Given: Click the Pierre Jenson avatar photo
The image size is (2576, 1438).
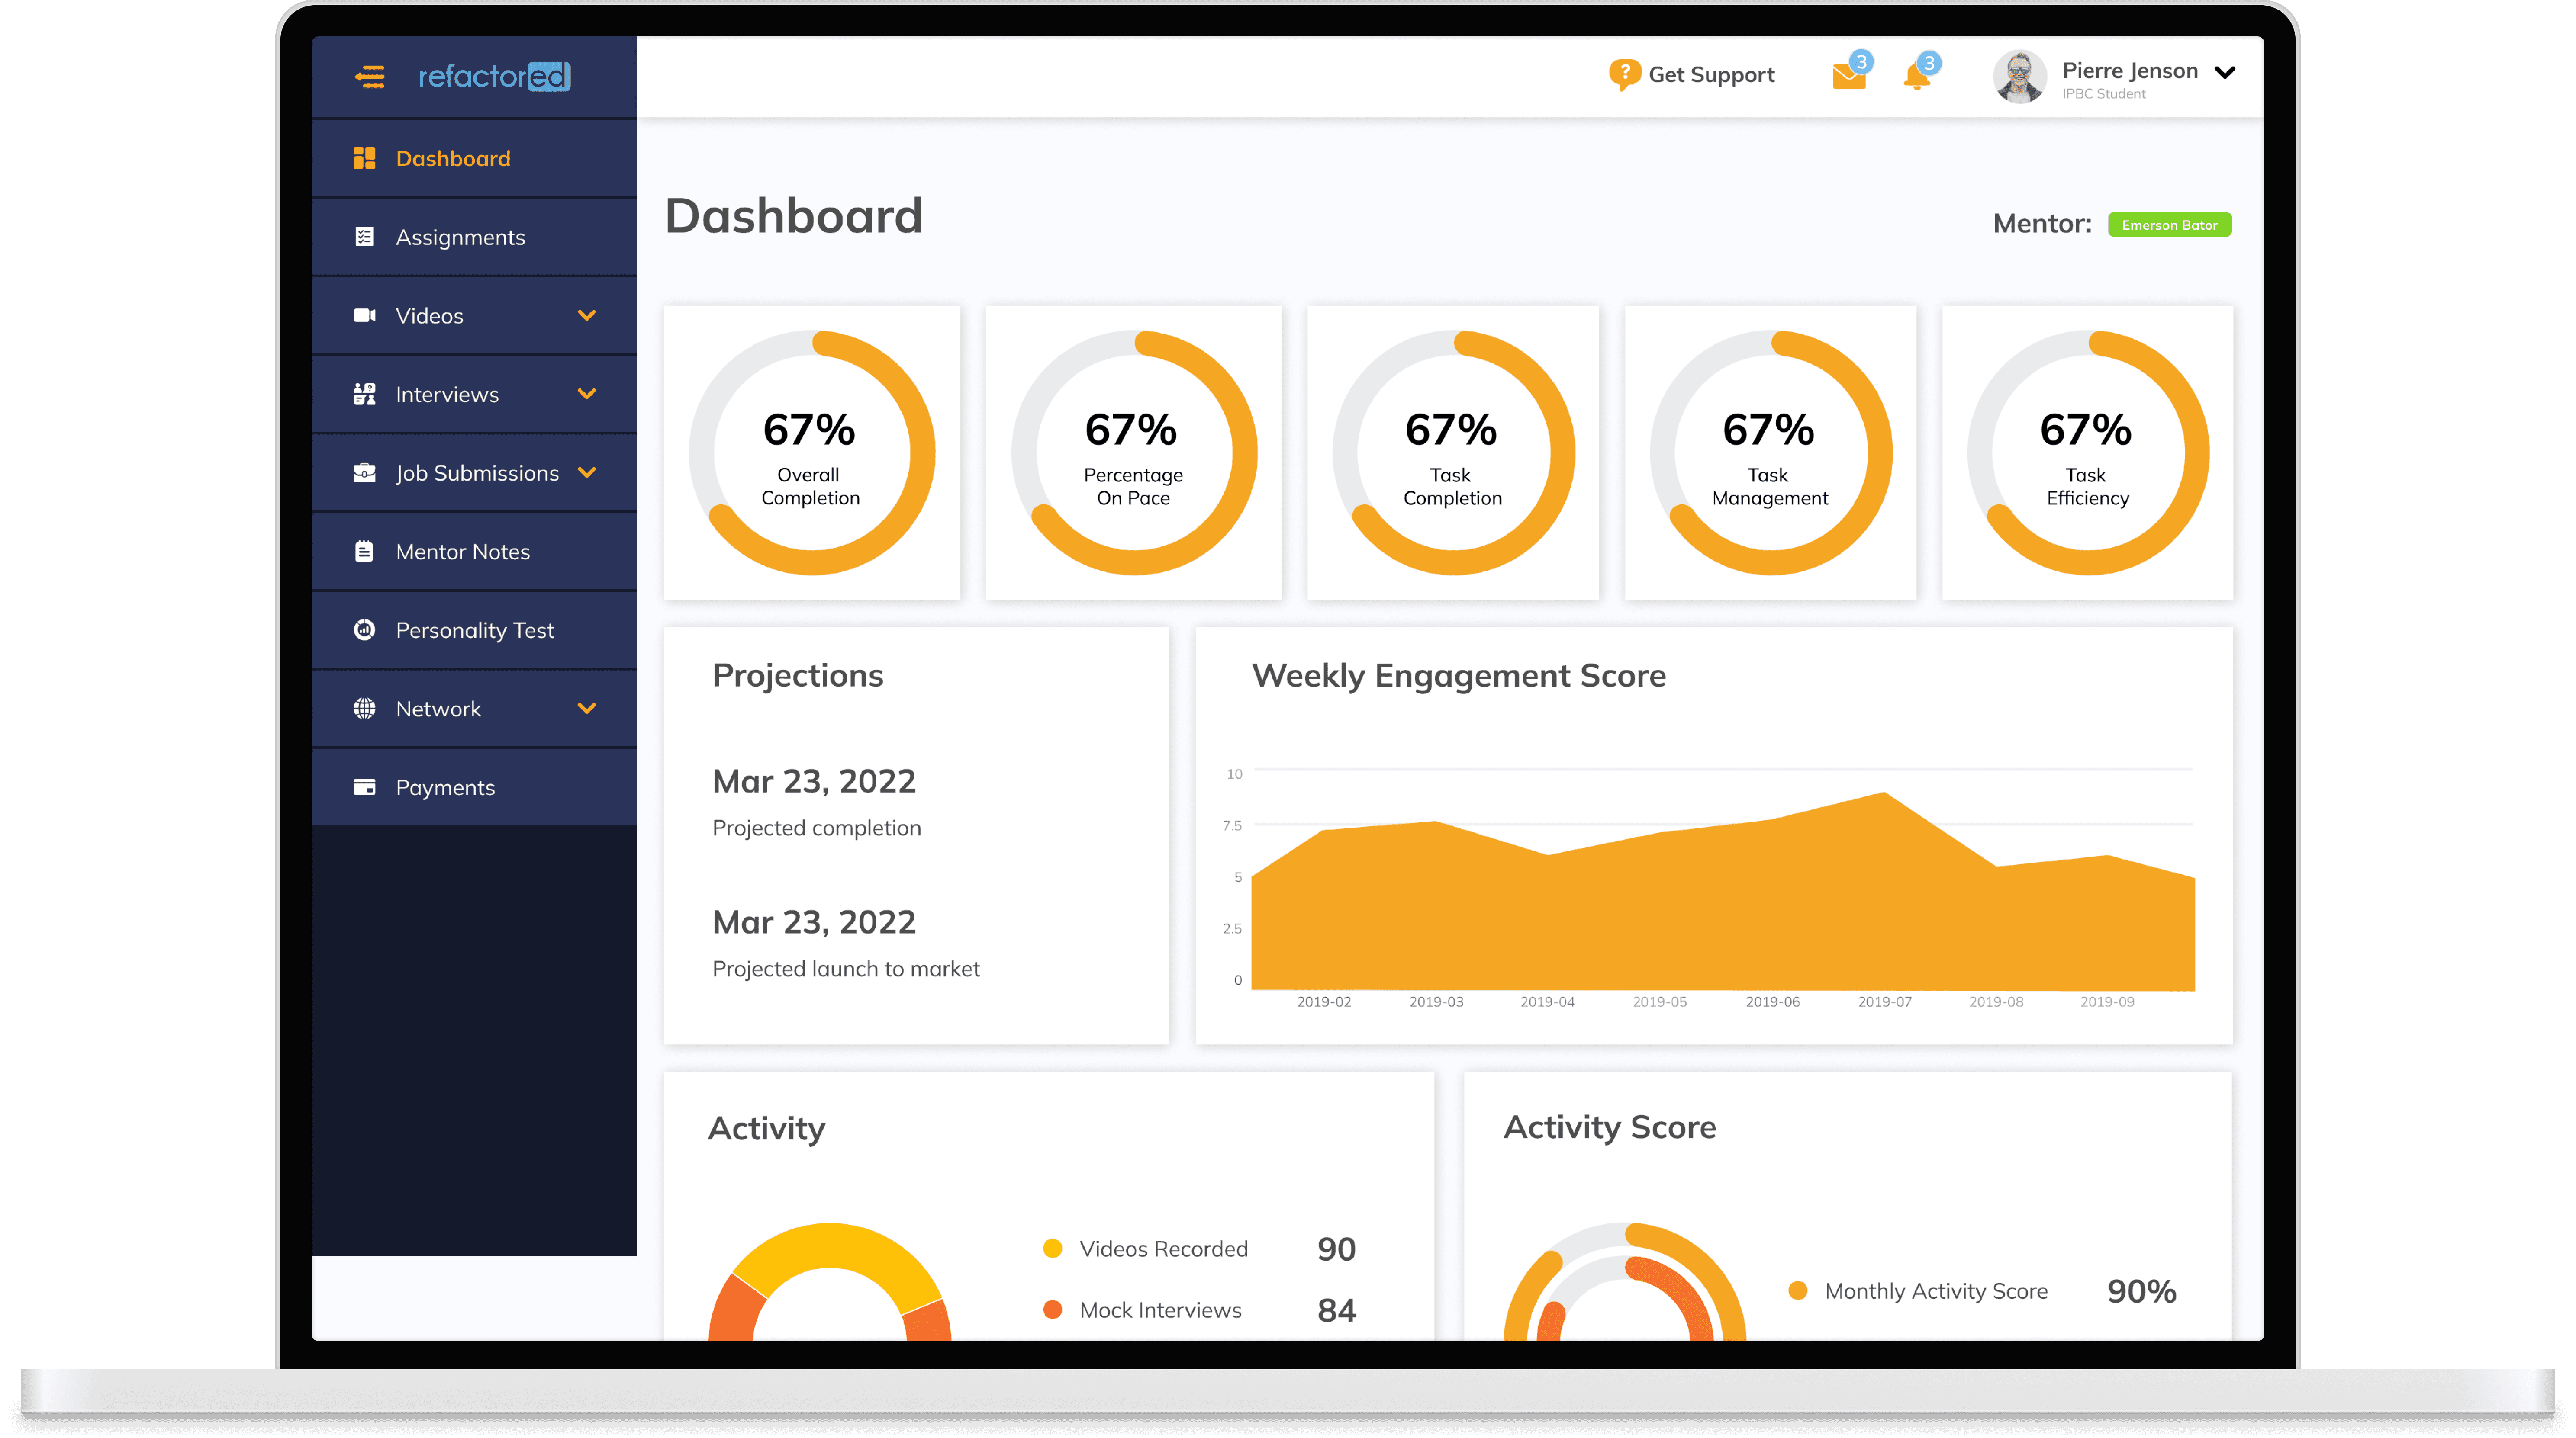Looking at the screenshot, I should [x=2019, y=77].
